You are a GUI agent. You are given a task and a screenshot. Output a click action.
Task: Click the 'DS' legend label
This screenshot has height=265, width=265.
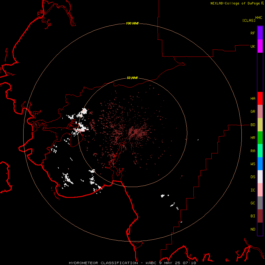[253, 177]
